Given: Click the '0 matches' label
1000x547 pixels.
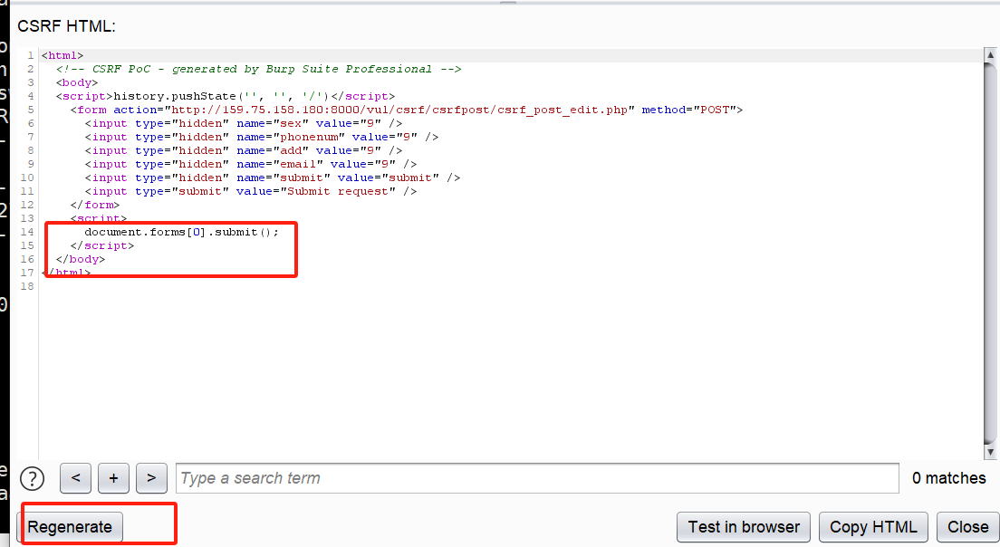Looking at the screenshot, I should point(949,478).
